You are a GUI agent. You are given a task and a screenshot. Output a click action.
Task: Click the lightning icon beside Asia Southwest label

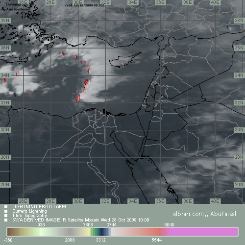pos(3,9)
